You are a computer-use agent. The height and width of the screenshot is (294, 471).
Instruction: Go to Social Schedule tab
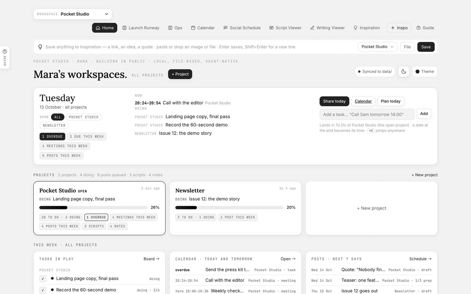[x=242, y=28]
